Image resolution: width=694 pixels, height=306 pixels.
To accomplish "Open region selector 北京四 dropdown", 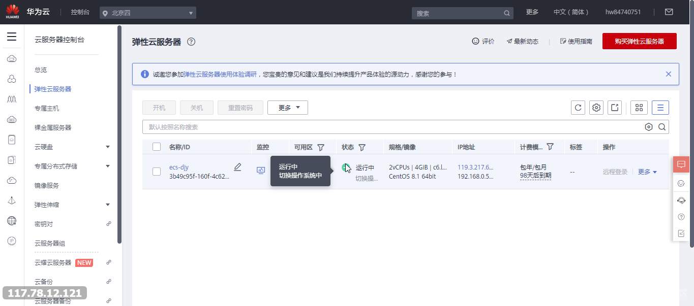I will pyautogui.click(x=148, y=13).
